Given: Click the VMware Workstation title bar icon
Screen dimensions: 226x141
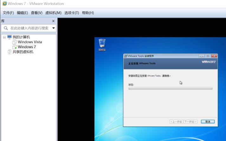Looking at the screenshot, I should click(x=4, y=3).
